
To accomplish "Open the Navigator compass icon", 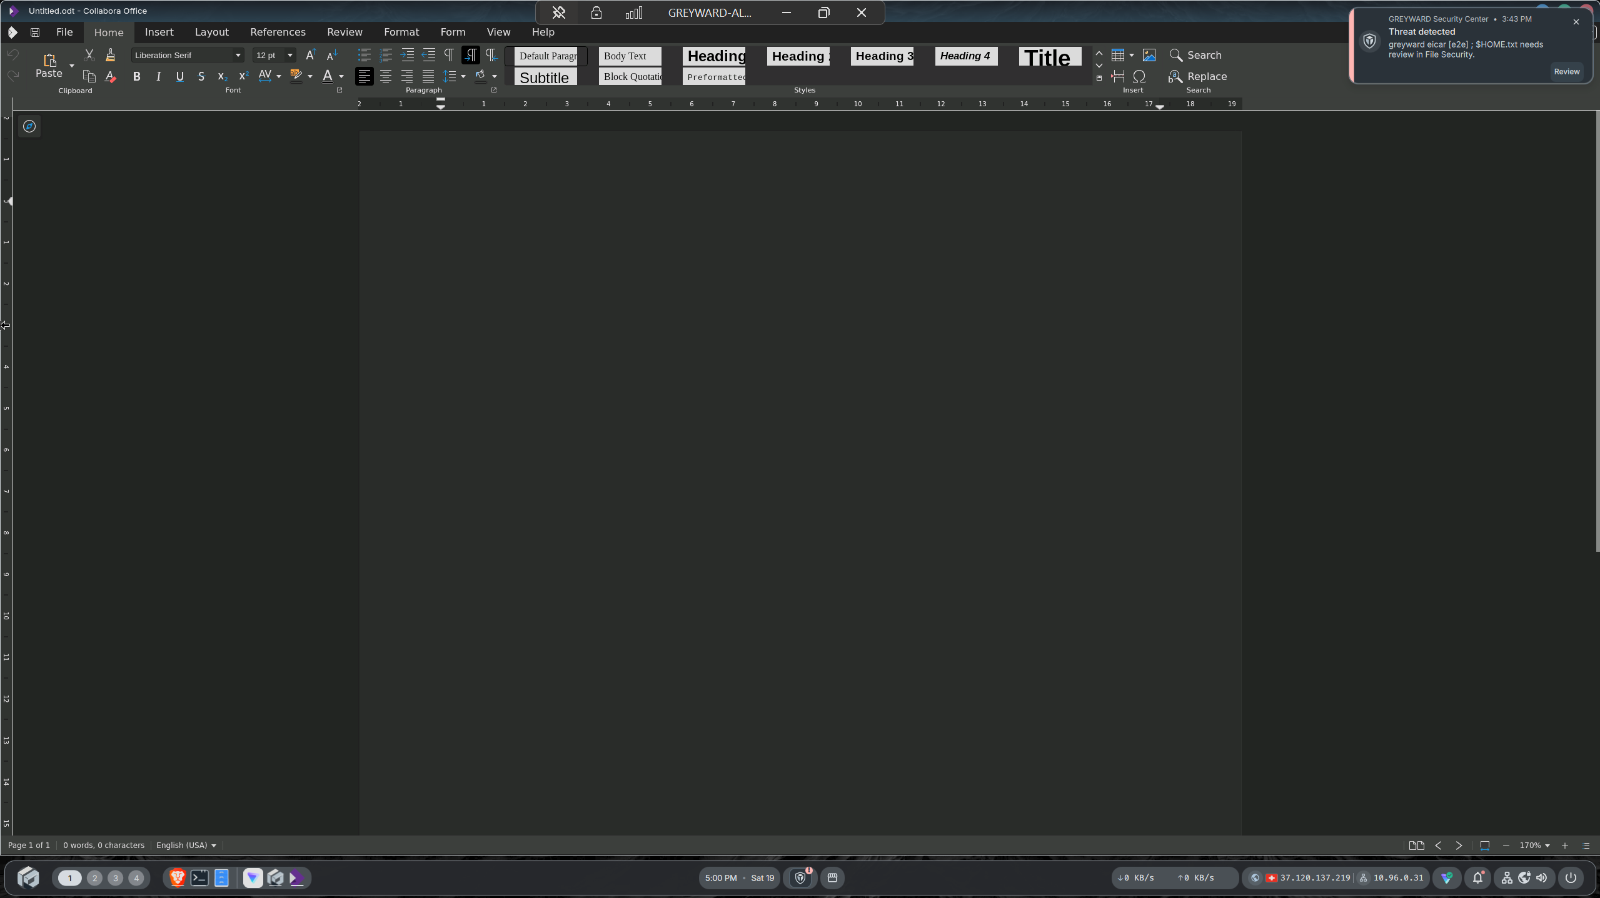I will [29, 126].
